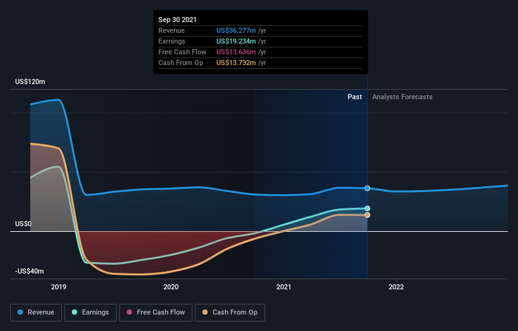
Task: Click the US$13.636m free cash flow value
Action: tap(236, 52)
